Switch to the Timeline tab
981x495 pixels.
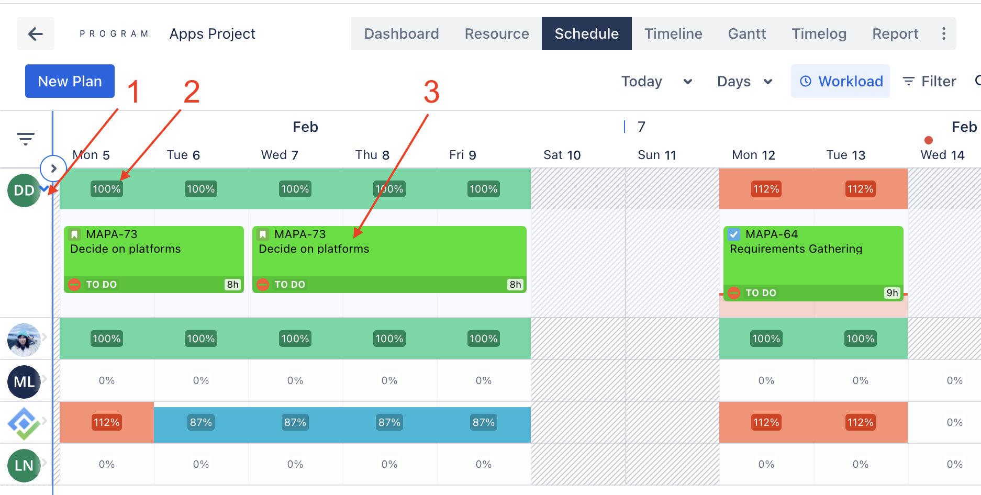click(673, 33)
